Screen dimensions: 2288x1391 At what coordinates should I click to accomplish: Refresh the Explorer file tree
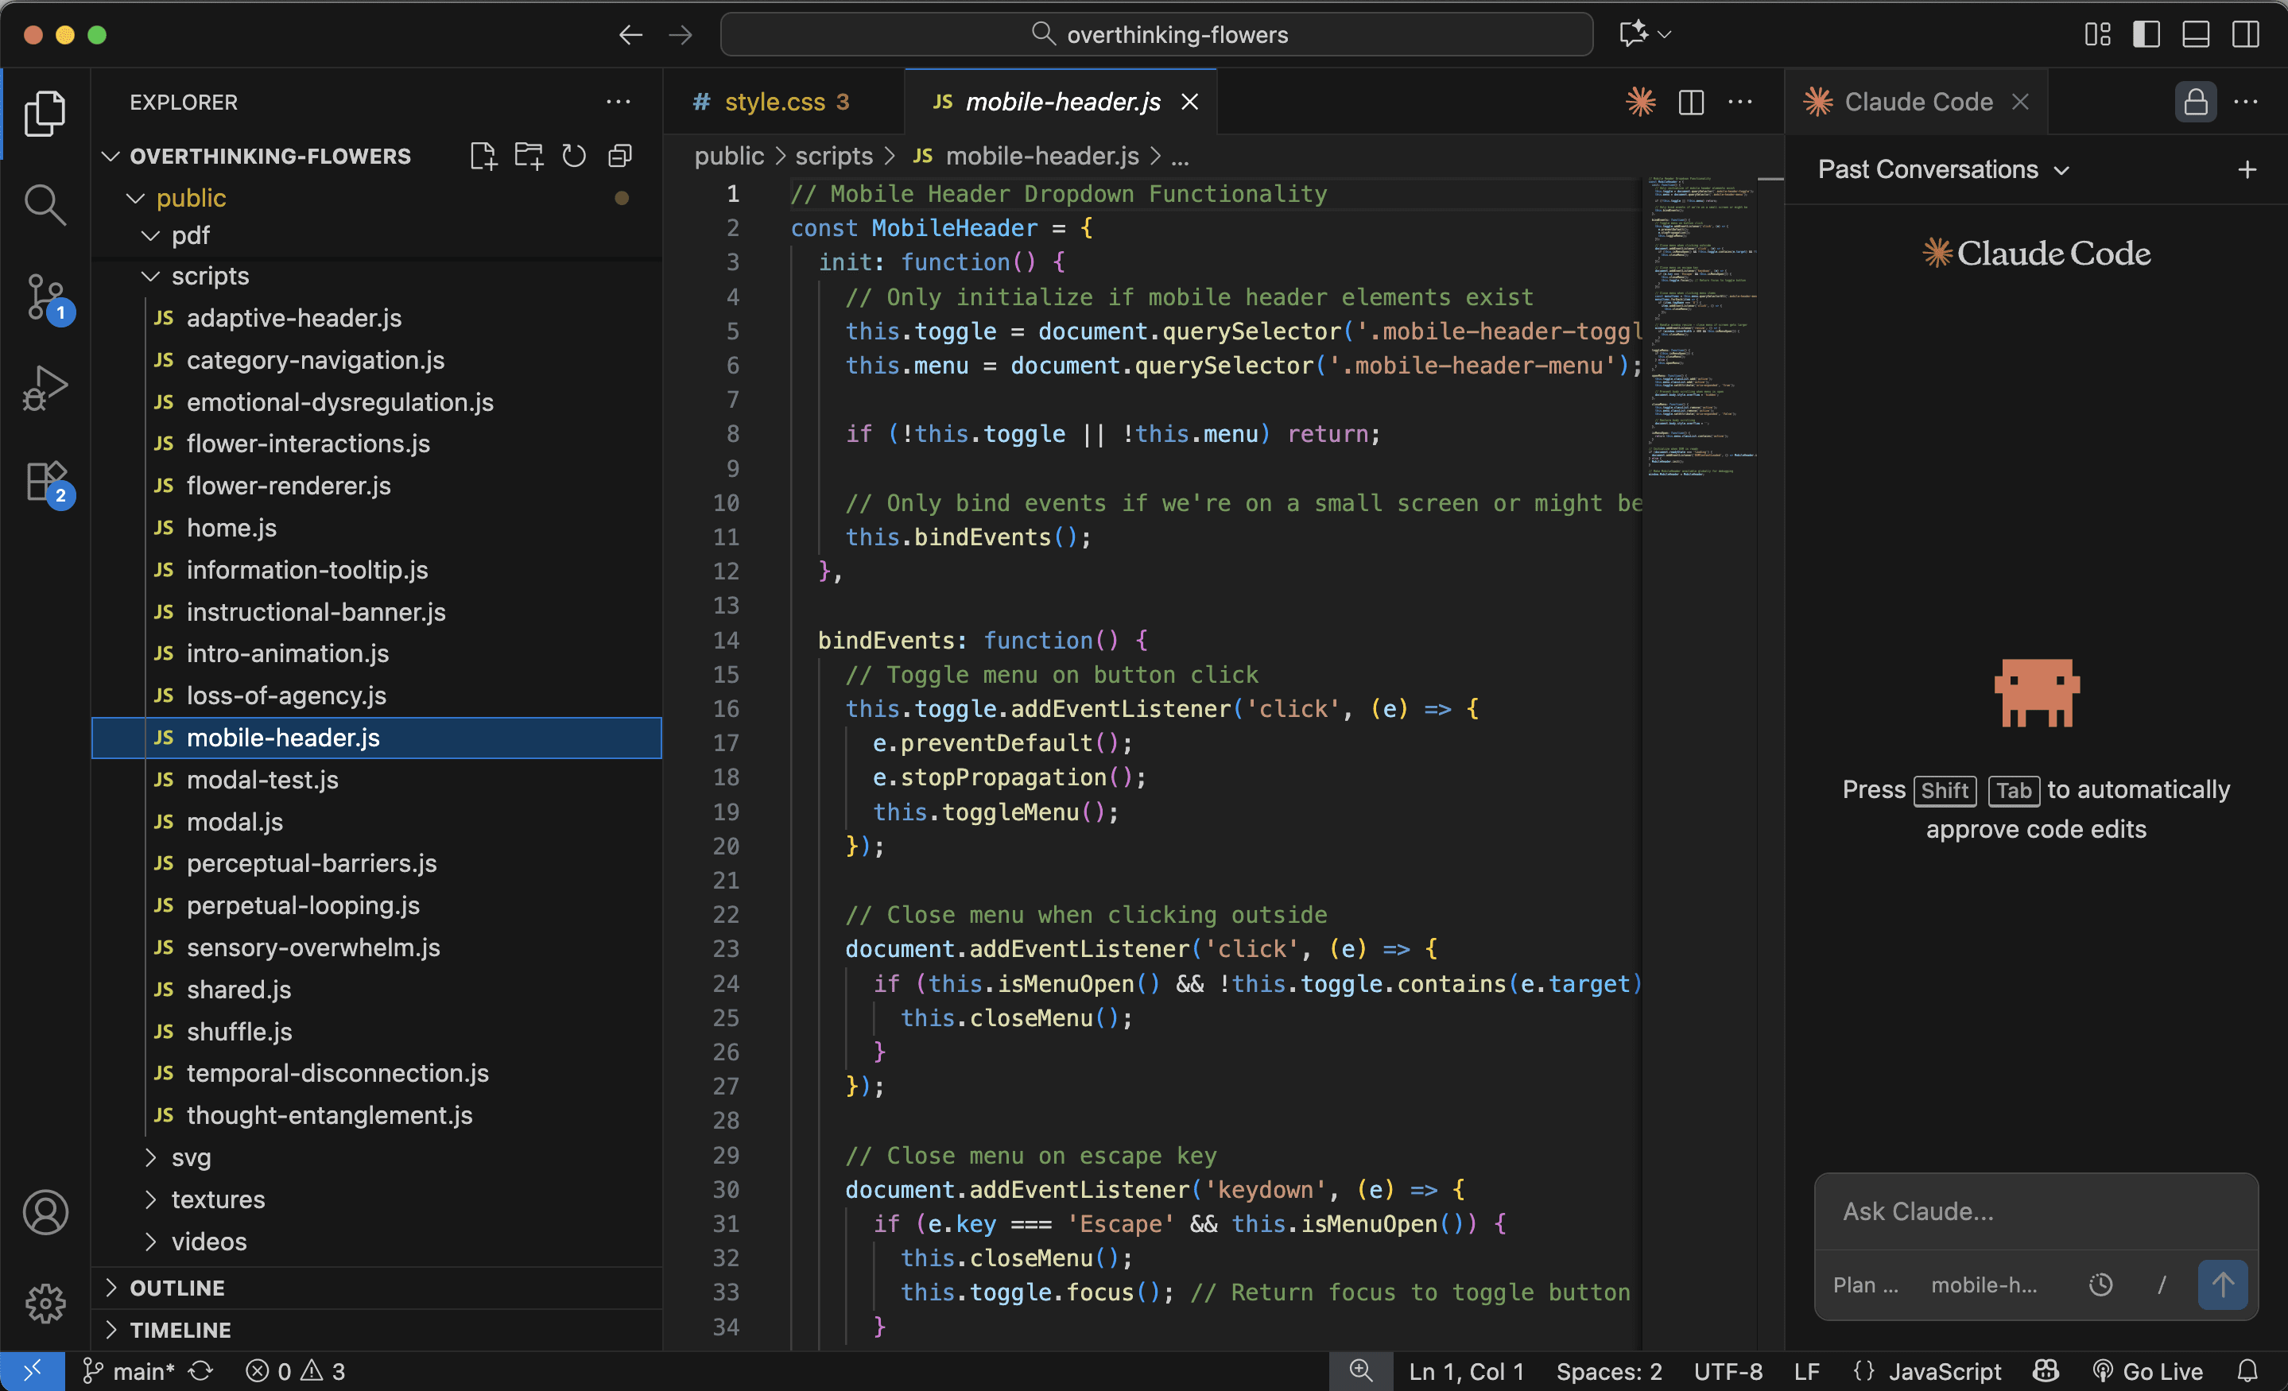click(x=574, y=156)
